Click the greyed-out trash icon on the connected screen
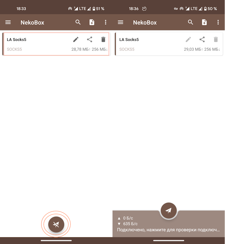 (216, 40)
